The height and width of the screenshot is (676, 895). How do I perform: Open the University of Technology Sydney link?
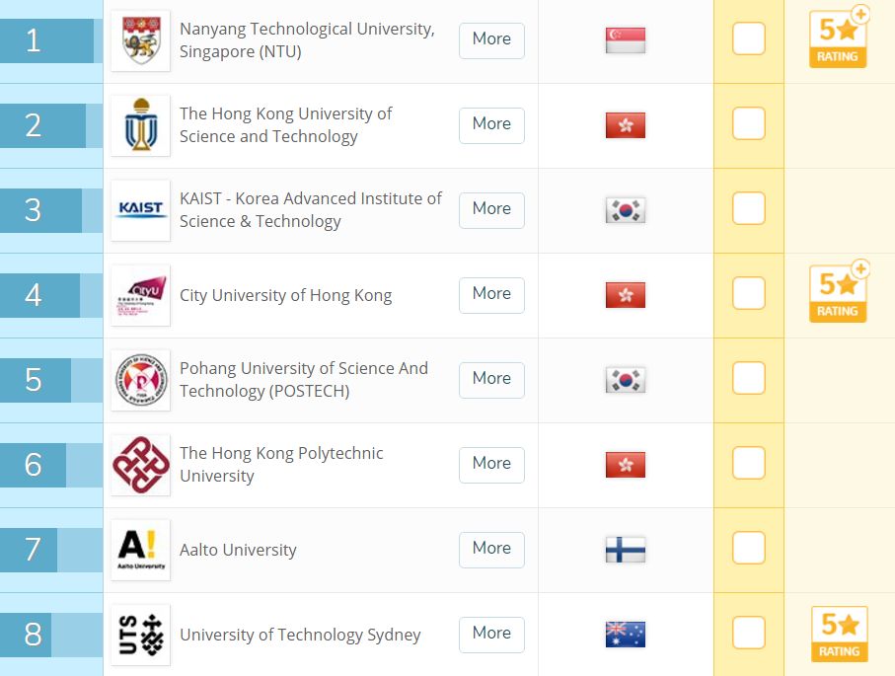(x=300, y=635)
